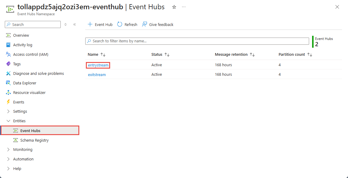Click Give feedback

click(x=158, y=24)
